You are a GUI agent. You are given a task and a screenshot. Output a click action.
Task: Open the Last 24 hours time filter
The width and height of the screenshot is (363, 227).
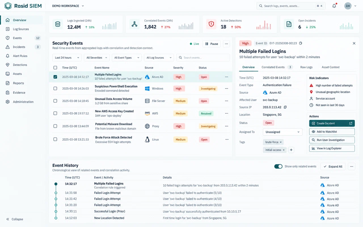pos(67,58)
